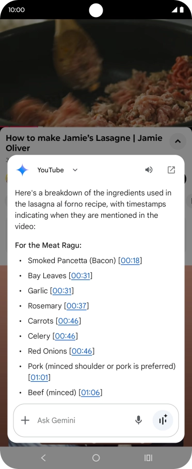192x469 pixels.
Task: Tap the microphone icon in Ask Gemini
Action: click(x=138, y=421)
